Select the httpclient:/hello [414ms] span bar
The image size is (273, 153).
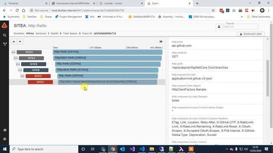point(107,70)
